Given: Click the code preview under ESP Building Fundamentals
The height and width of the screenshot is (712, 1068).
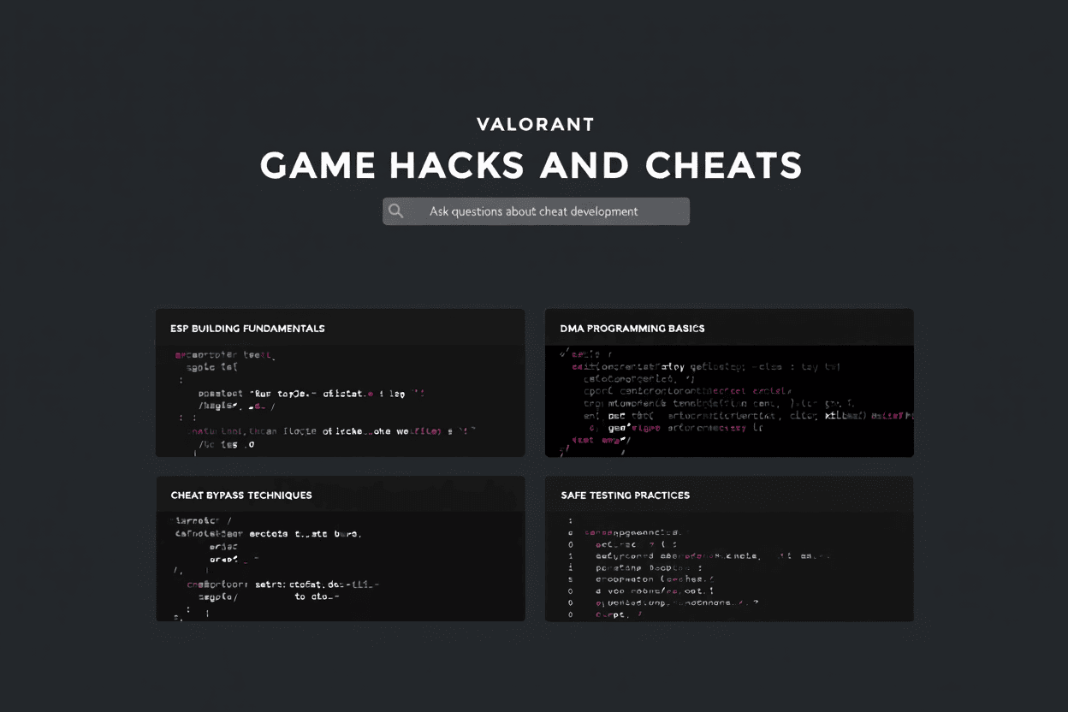Looking at the screenshot, I should point(340,400).
